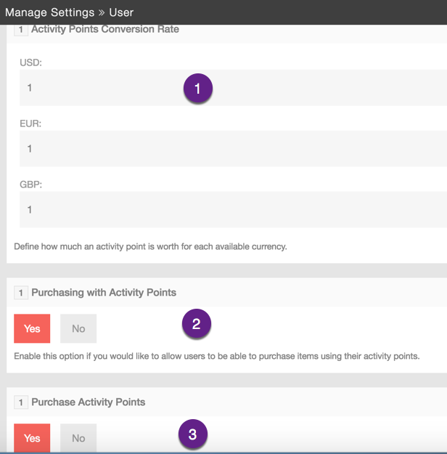Open the "User" breadcrumb item

(x=121, y=12)
